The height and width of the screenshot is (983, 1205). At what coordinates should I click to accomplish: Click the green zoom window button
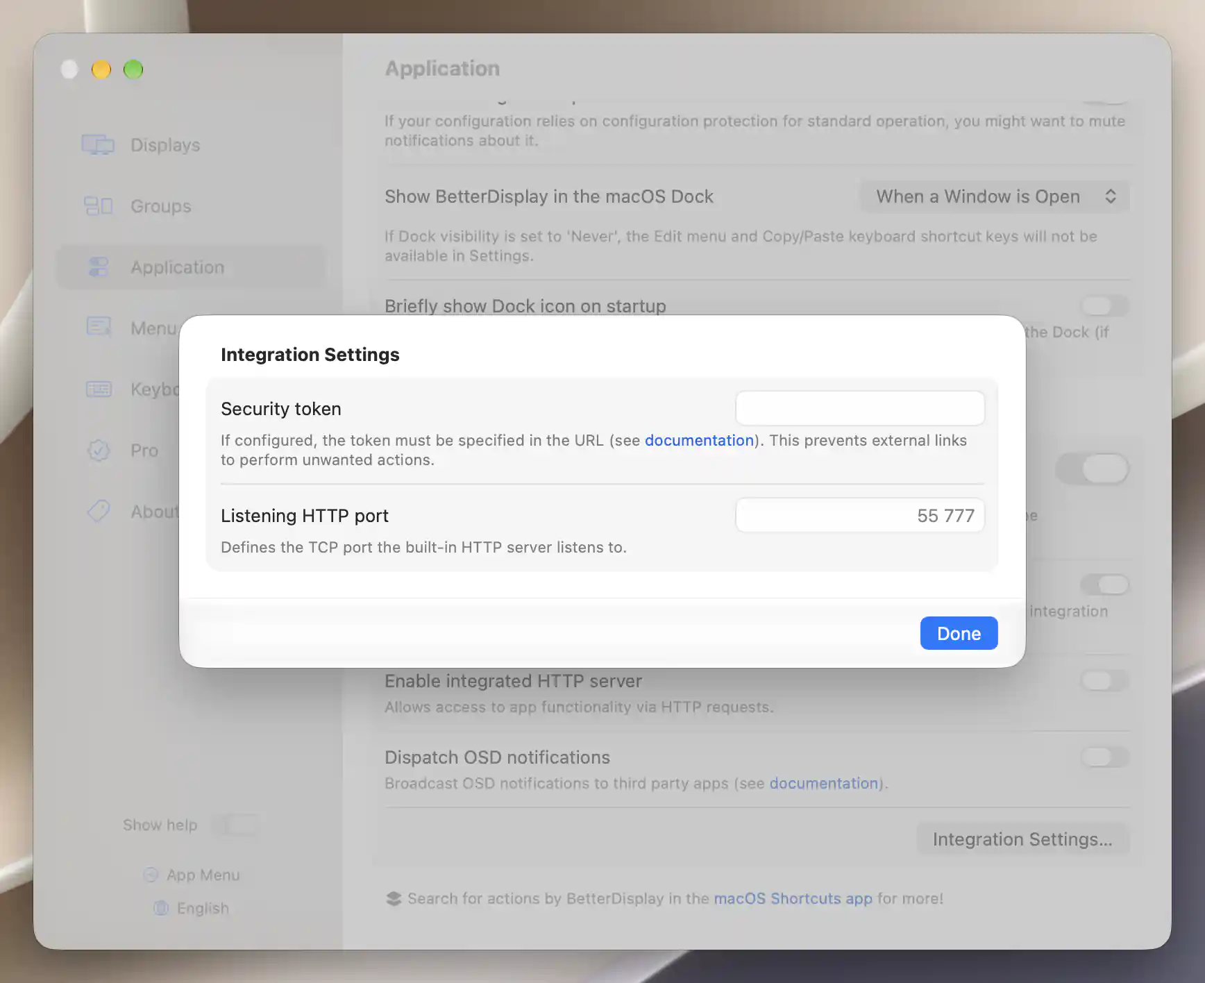(x=133, y=69)
